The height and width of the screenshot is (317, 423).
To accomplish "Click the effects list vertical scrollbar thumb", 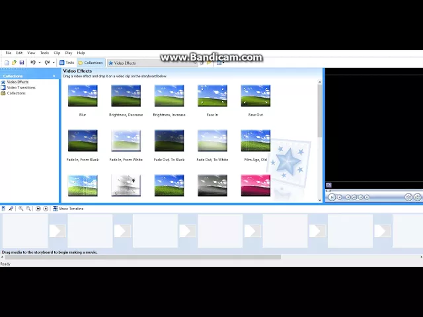I will 320,111.
